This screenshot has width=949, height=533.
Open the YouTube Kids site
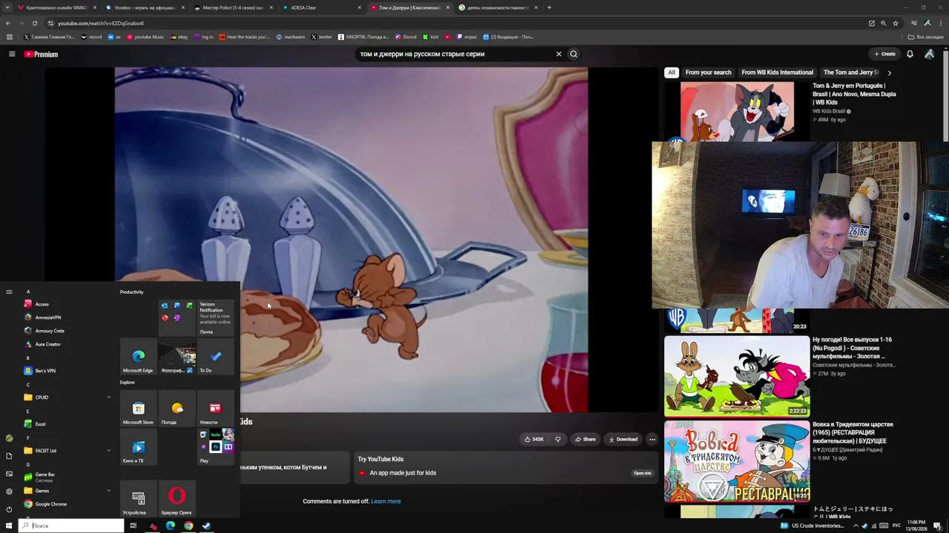(643, 473)
